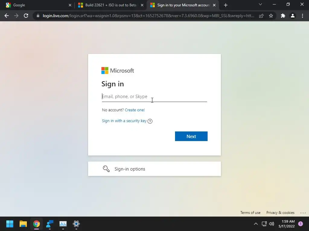Open Chrome three-dot menu
Screen dimensions: 309x231
coord(302,16)
